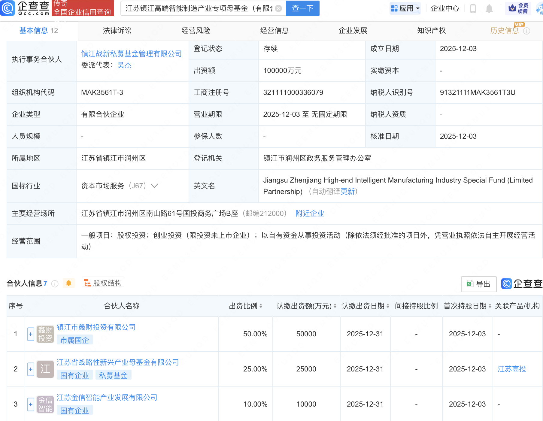
Task: Expand the 资本市场服务 industry classification chevron
Action: coord(154,186)
